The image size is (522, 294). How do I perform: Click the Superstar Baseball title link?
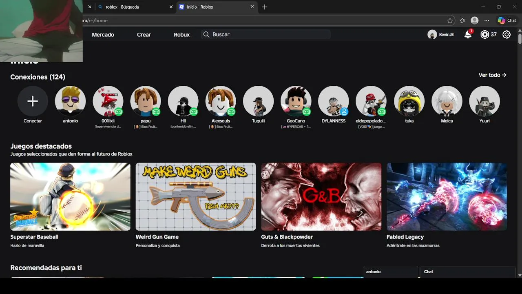click(x=34, y=237)
